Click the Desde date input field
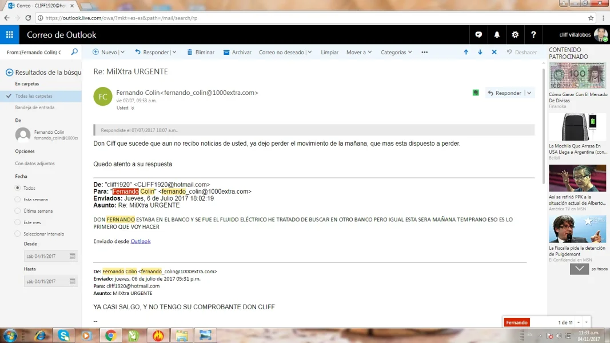The width and height of the screenshot is (610, 343). pos(46,256)
